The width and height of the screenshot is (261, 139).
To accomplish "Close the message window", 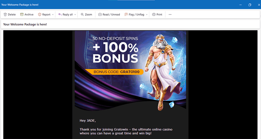I will pyautogui.click(x=259, y=5).
